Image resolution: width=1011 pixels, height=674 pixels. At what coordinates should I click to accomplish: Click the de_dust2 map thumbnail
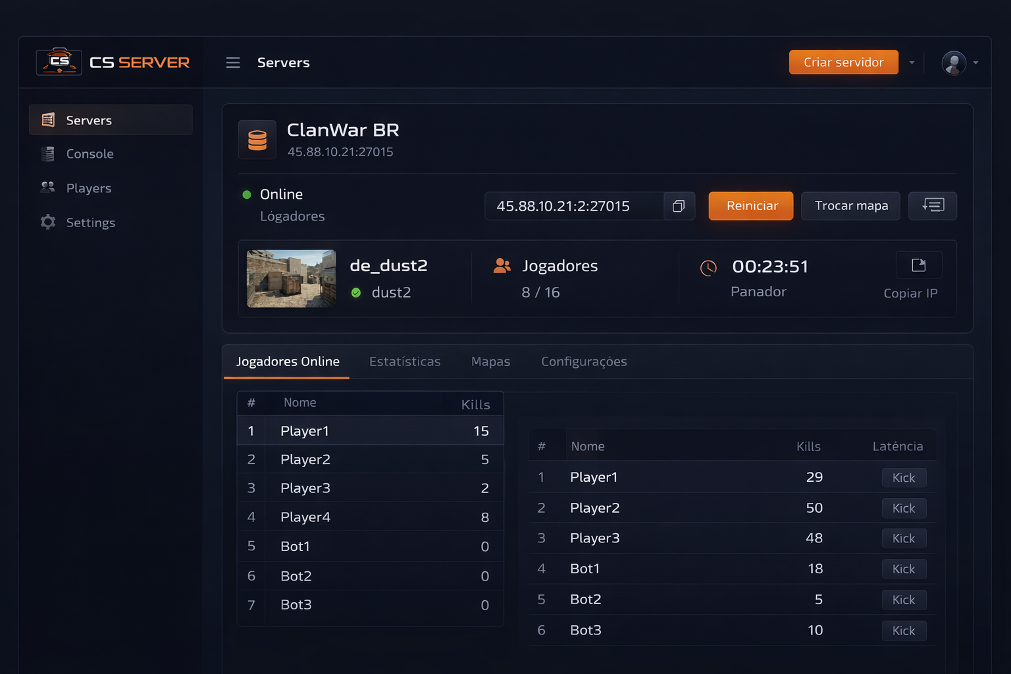(291, 278)
